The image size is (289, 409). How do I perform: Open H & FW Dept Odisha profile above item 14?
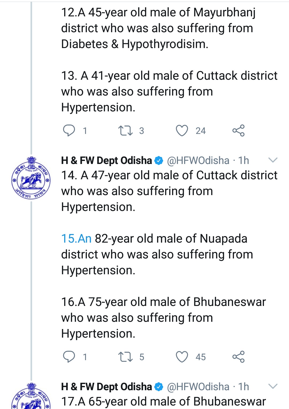pyautogui.click(x=107, y=160)
